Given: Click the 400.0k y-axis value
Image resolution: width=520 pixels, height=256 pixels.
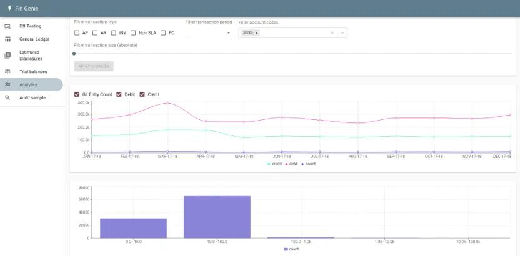Looking at the screenshot, I should coord(83,102).
